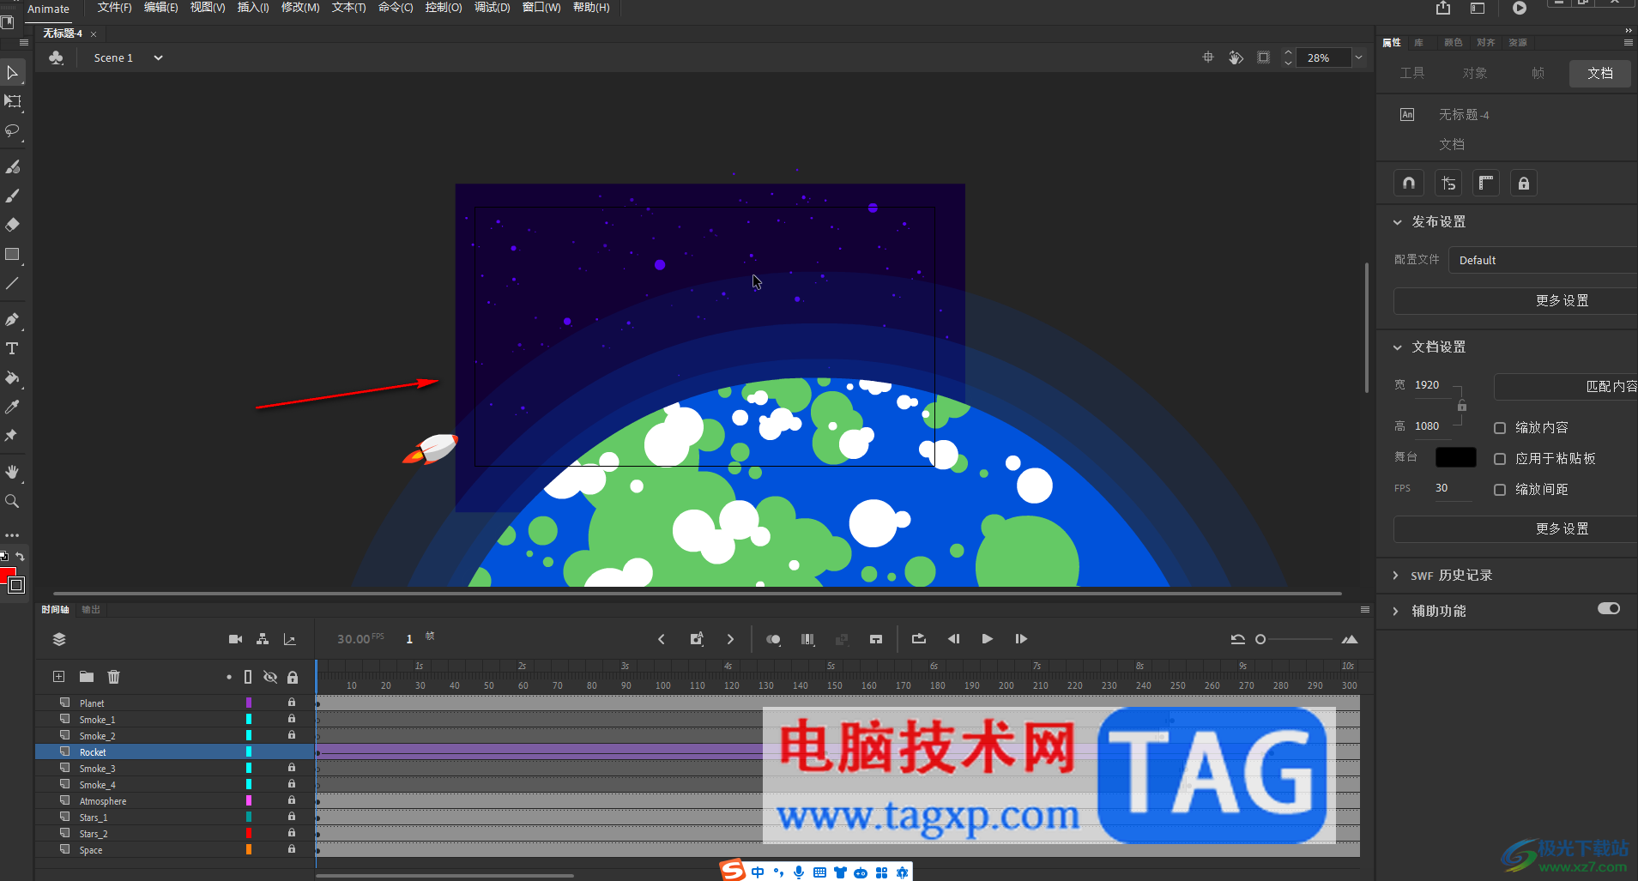Toggle loop playback in timeline
The image size is (1638, 881).
pyautogui.click(x=919, y=639)
